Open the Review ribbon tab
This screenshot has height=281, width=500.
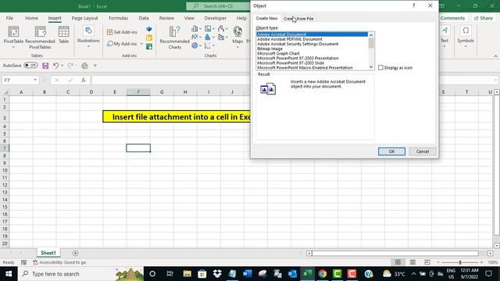pyautogui.click(x=166, y=18)
